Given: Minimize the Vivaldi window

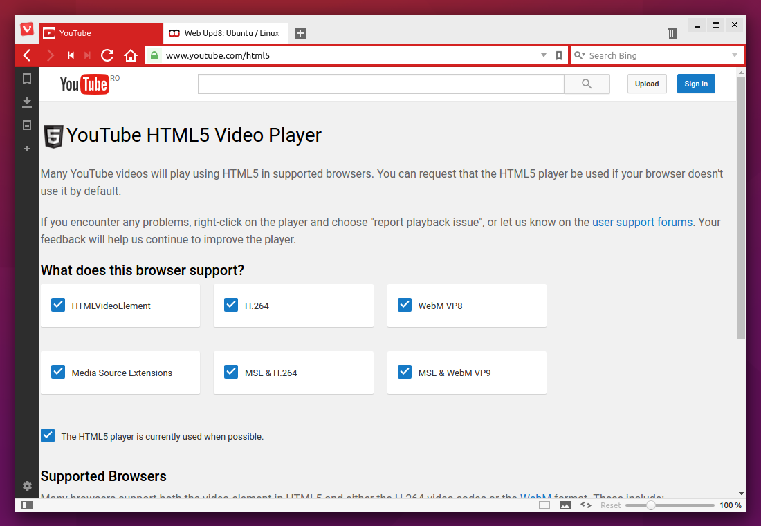Looking at the screenshot, I should click(x=697, y=25).
